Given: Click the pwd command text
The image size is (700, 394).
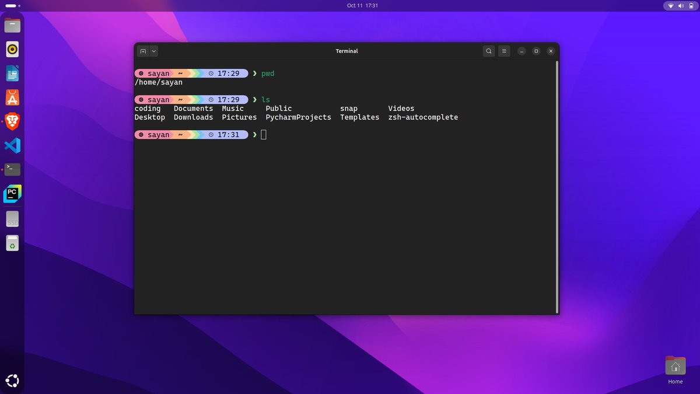Looking at the screenshot, I should [268, 74].
